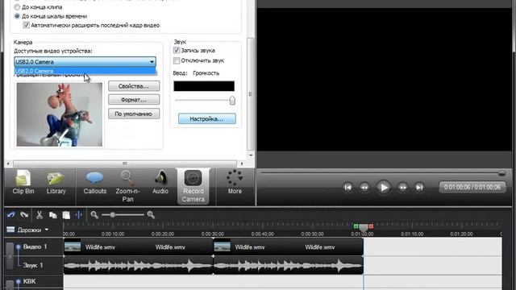Click the horizontal scrollbar under the panel
The height and width of the screenshot is (290, 516).
point(125,164)
